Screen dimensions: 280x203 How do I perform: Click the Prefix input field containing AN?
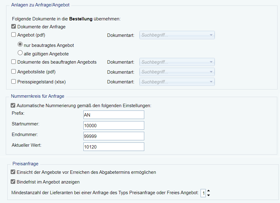point(114,115)
